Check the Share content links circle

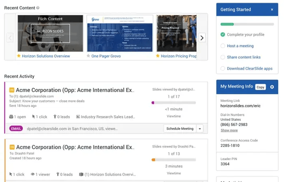(223, 57)
